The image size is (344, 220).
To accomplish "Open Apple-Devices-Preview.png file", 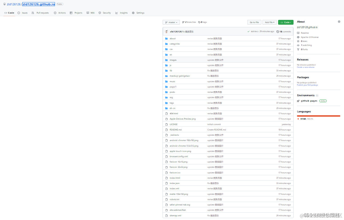I will coord(182,119).
